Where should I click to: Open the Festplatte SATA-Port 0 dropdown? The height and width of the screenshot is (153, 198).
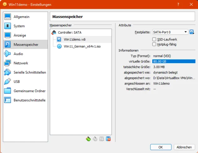click(x=170, y=32)
